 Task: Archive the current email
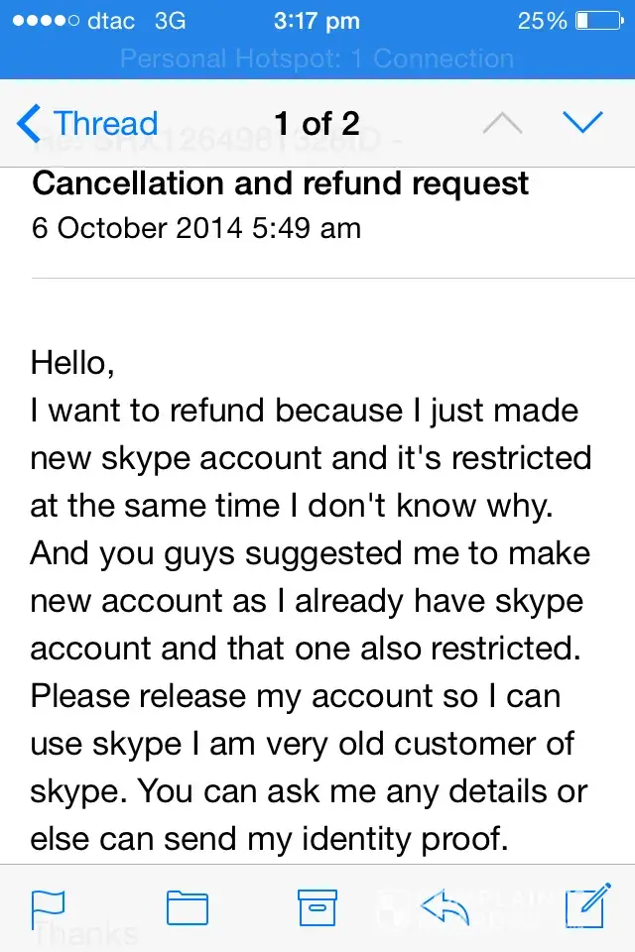[x=318, y=907]
